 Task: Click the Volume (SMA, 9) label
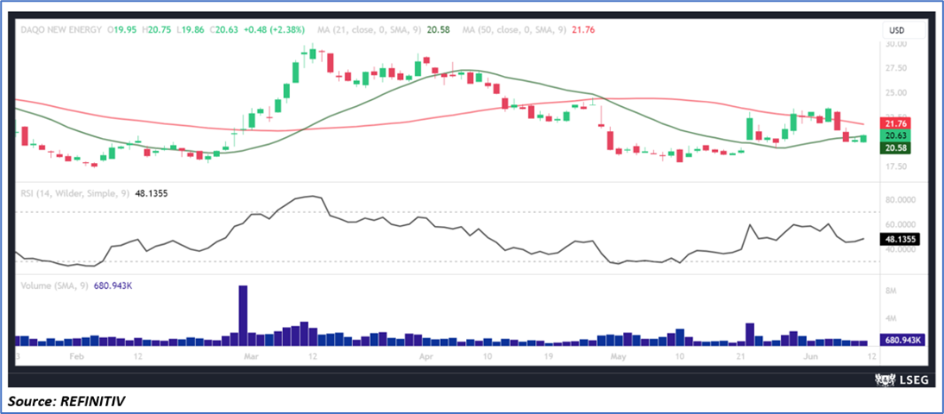[54, 285]
